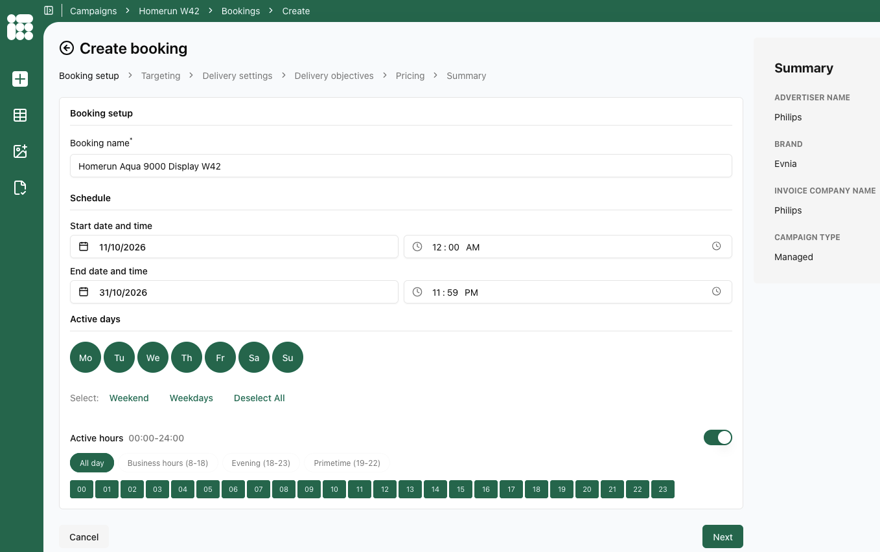Click the plus create icon in sidebar

click(x=20, y=79)
